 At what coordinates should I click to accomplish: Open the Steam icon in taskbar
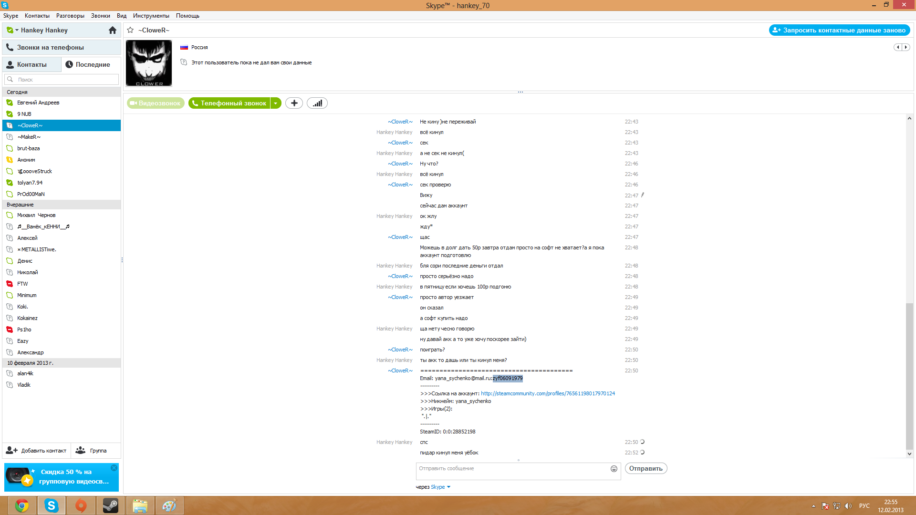tap(111, 505)
